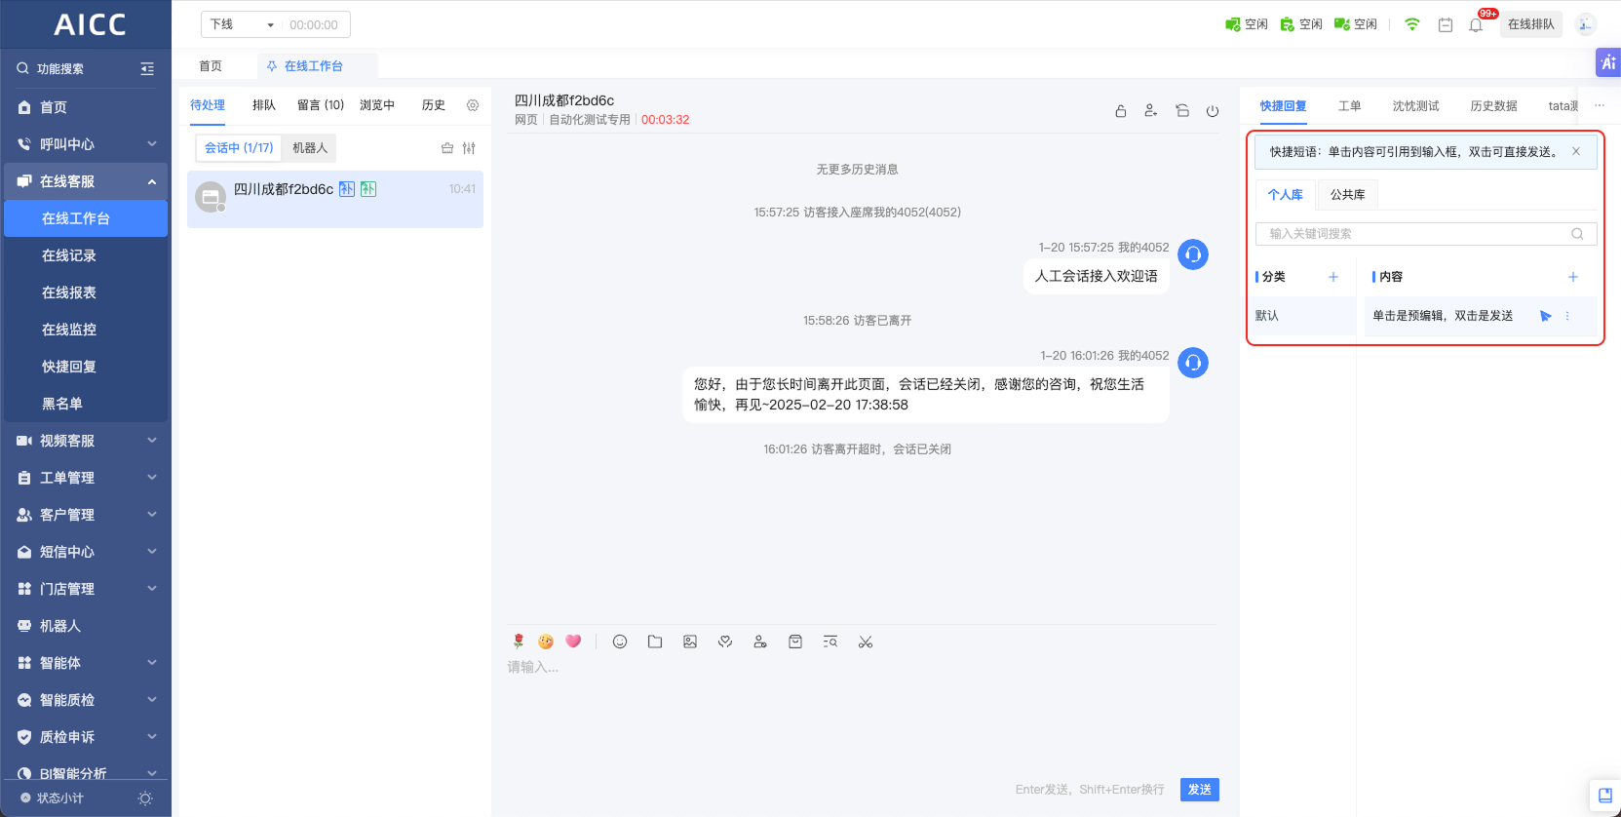Expand the 呼叫中心 menu
This screenshot has height=817, width=1621.
pyautogui.click(x=86, y=144)
